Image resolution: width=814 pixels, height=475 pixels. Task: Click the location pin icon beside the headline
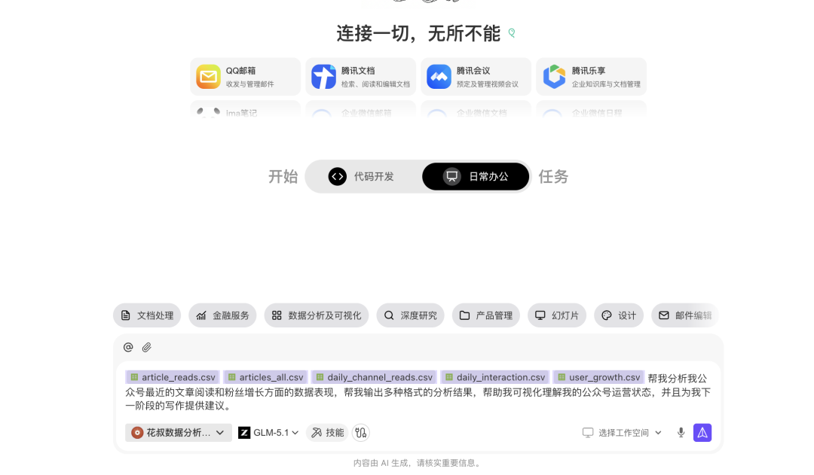pyautogui.click(x=511, y=33)
